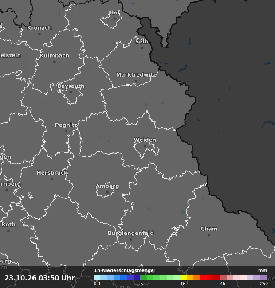Click the purple 250 mm swatch
The image size is (275, 288).
(263, 277)
